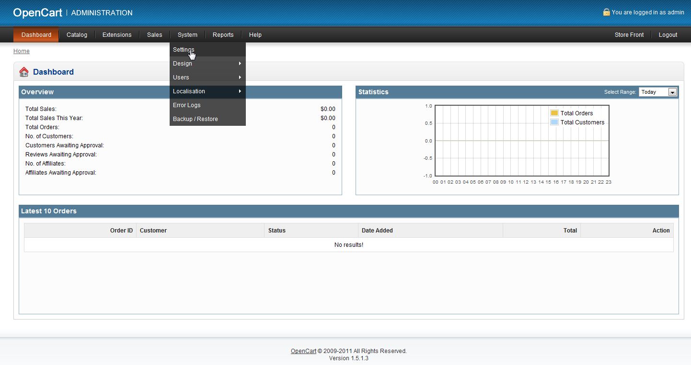The height and width of the screenshot is (365, 691).
Task: Click the Store Front link
Action: (x=629, y=35)
